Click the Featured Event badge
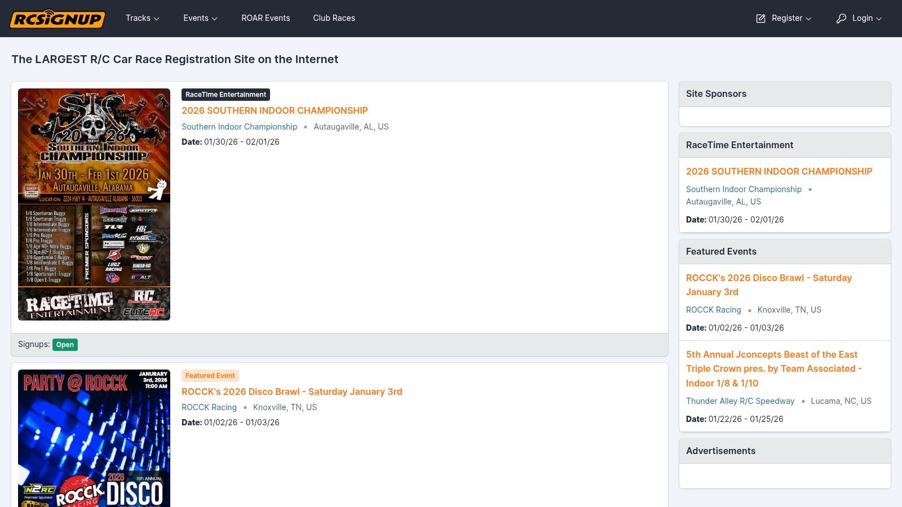This screenshot has width=902, height=507. [x=210, y=376]
